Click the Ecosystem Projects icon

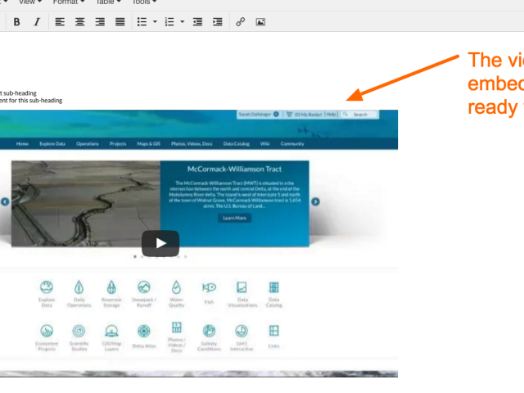tap(47, 331)
